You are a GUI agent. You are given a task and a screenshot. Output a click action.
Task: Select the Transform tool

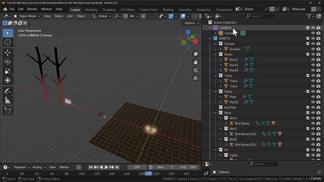[8, 80]
